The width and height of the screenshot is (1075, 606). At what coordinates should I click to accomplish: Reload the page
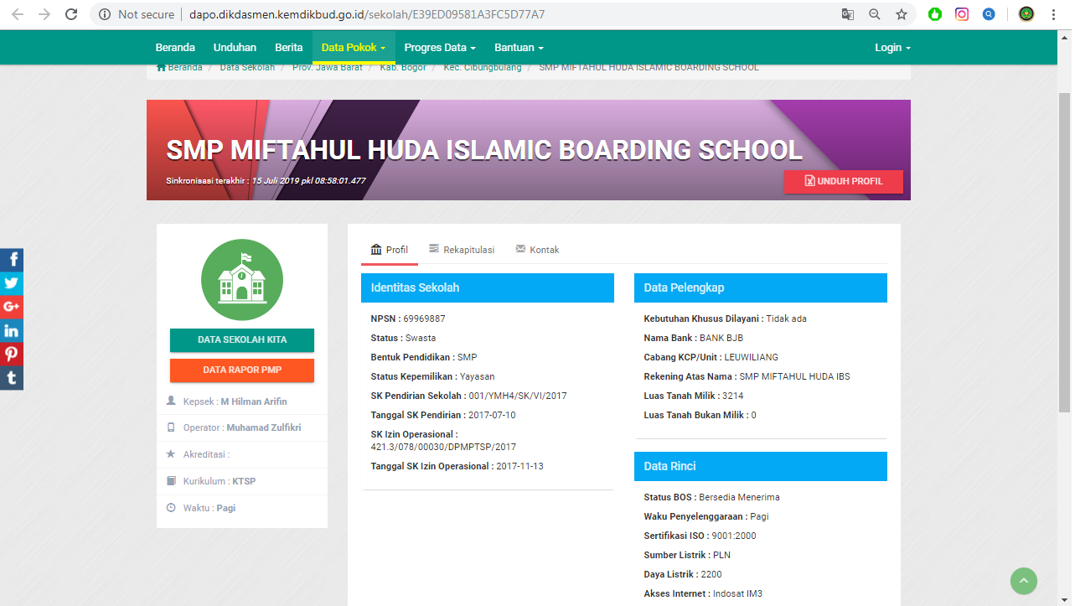click(x=70, y=14)
